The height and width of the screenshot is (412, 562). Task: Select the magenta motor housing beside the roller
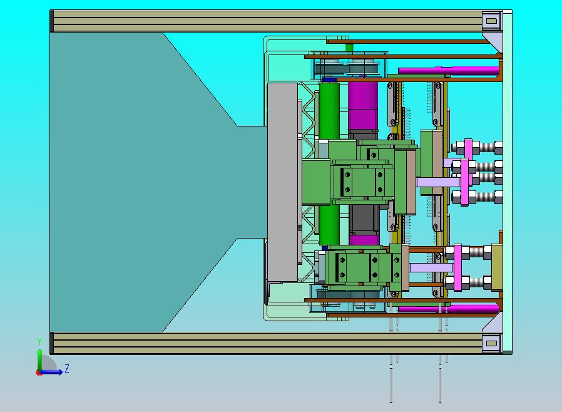coord(363,106)
